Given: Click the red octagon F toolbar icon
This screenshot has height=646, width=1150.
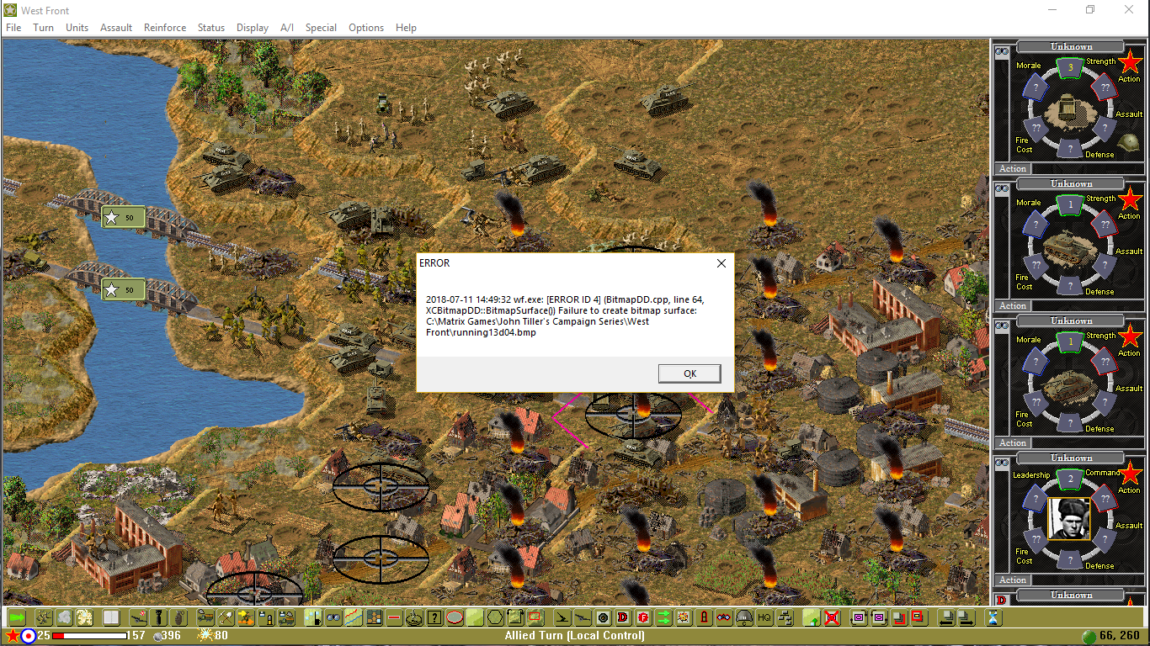Looking at the screenshot, I should [x=643, y=617].
